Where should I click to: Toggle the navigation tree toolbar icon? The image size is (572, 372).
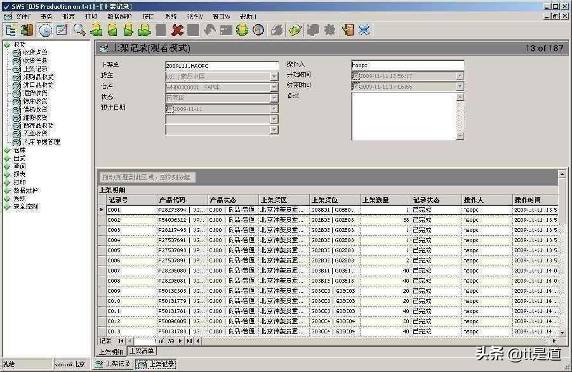[x=11, y=30]
